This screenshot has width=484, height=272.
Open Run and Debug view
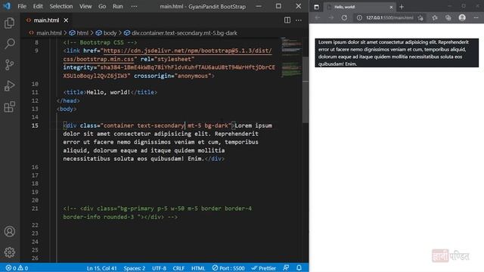click(10, 85)
